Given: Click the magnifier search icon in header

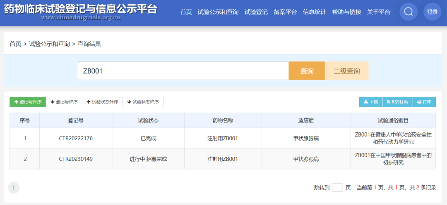Looking at the screenshot, I should tap(408, 12).
